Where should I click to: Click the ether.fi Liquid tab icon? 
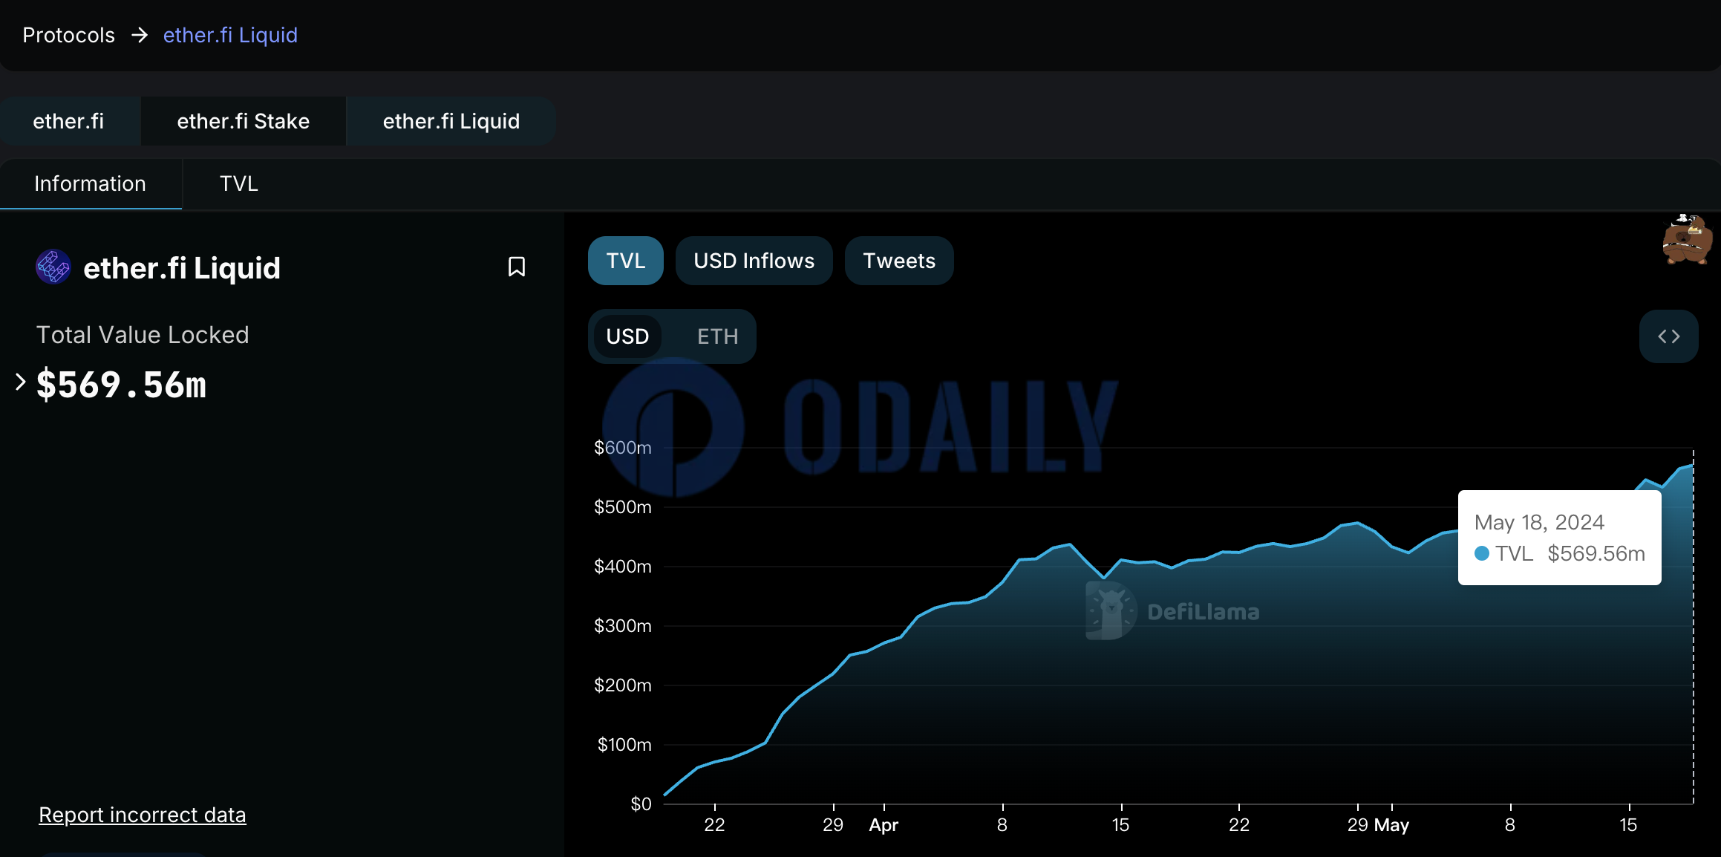pos(451,120)
